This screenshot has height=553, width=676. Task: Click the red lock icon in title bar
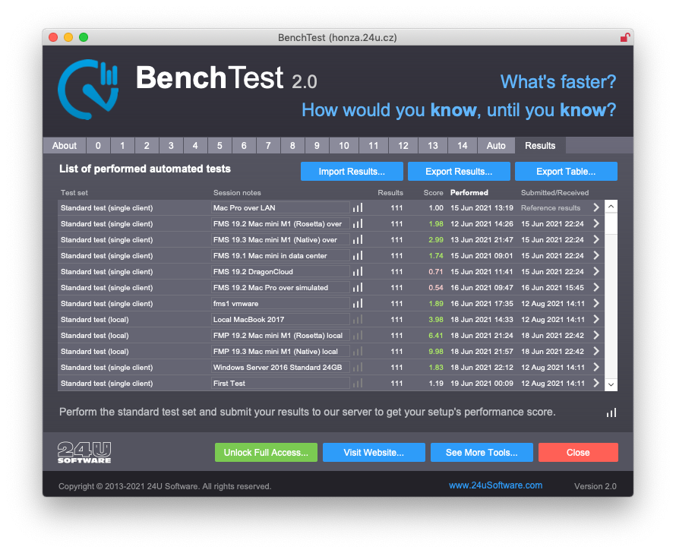click(x=624, y=37)
